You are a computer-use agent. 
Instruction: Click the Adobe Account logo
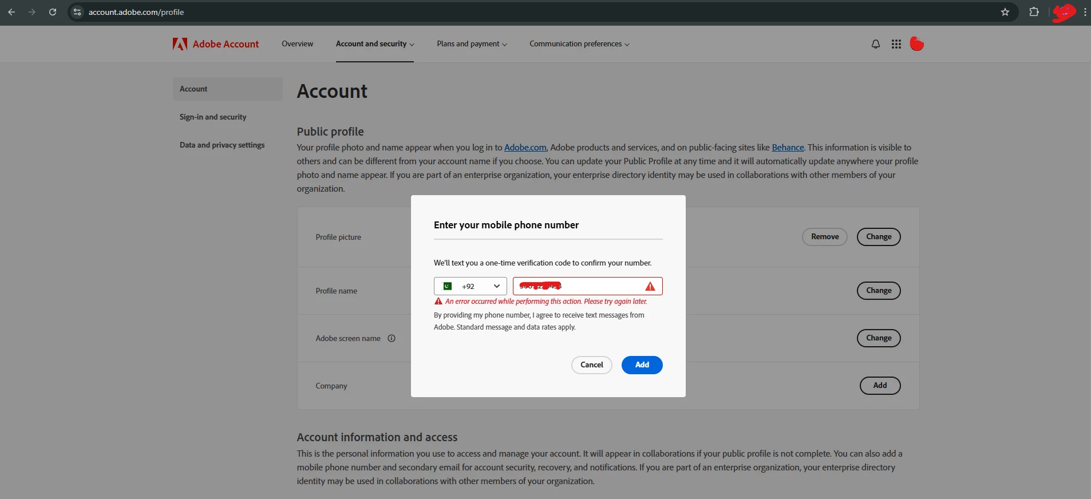[216, 44]
